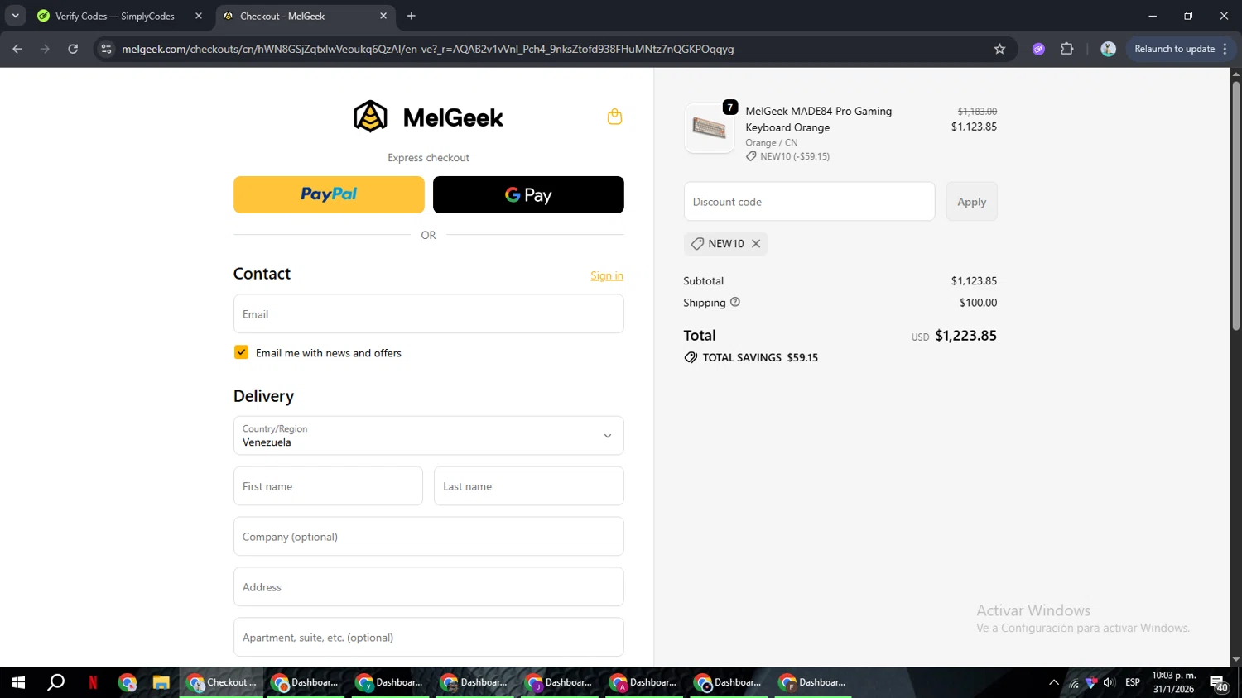Screen dimensions: 1242x698
Task: Open the network tray icon
Action: pos(1074,682)
